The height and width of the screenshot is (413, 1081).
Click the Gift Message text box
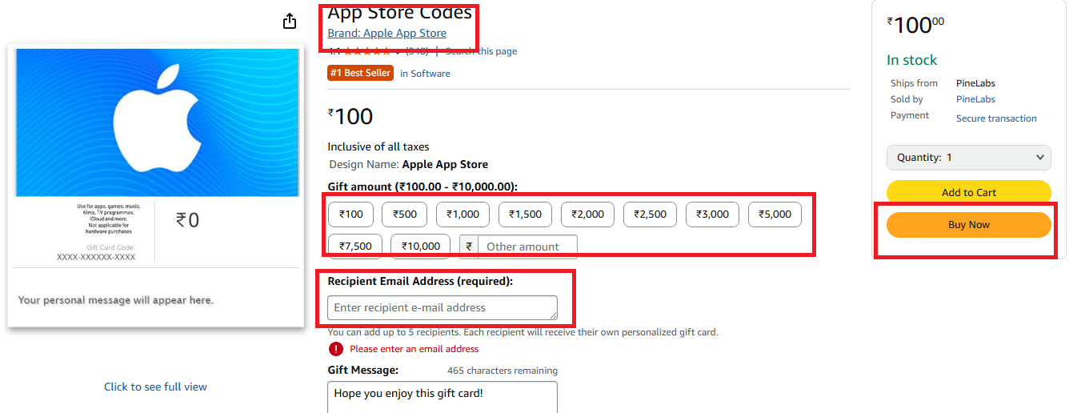[x=442, y=397]
